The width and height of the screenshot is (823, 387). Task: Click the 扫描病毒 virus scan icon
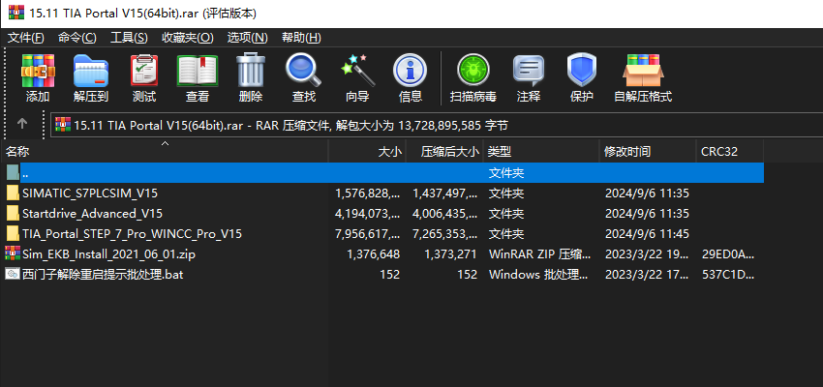(x=472, y=71)
